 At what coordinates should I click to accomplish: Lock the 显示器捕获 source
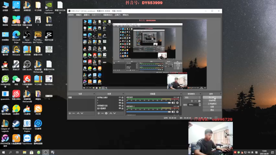[122, 108]
